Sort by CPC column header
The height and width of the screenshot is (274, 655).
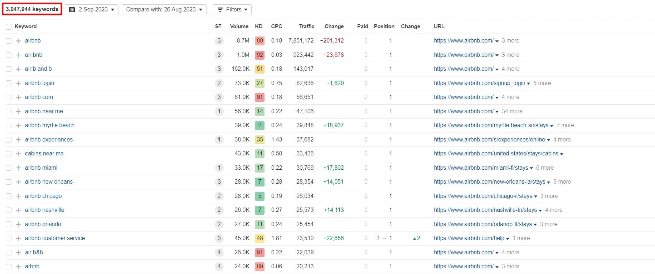coord(277,26)
